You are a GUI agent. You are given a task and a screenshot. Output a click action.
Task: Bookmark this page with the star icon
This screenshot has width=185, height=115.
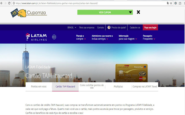pos(171,3)
